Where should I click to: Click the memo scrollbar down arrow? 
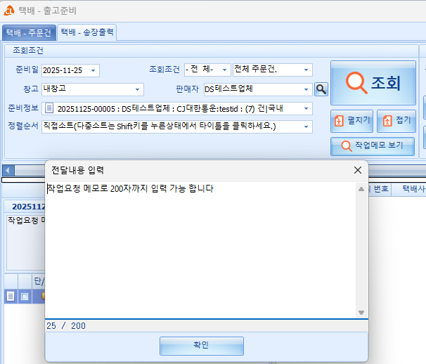click(x=361, y=313)
